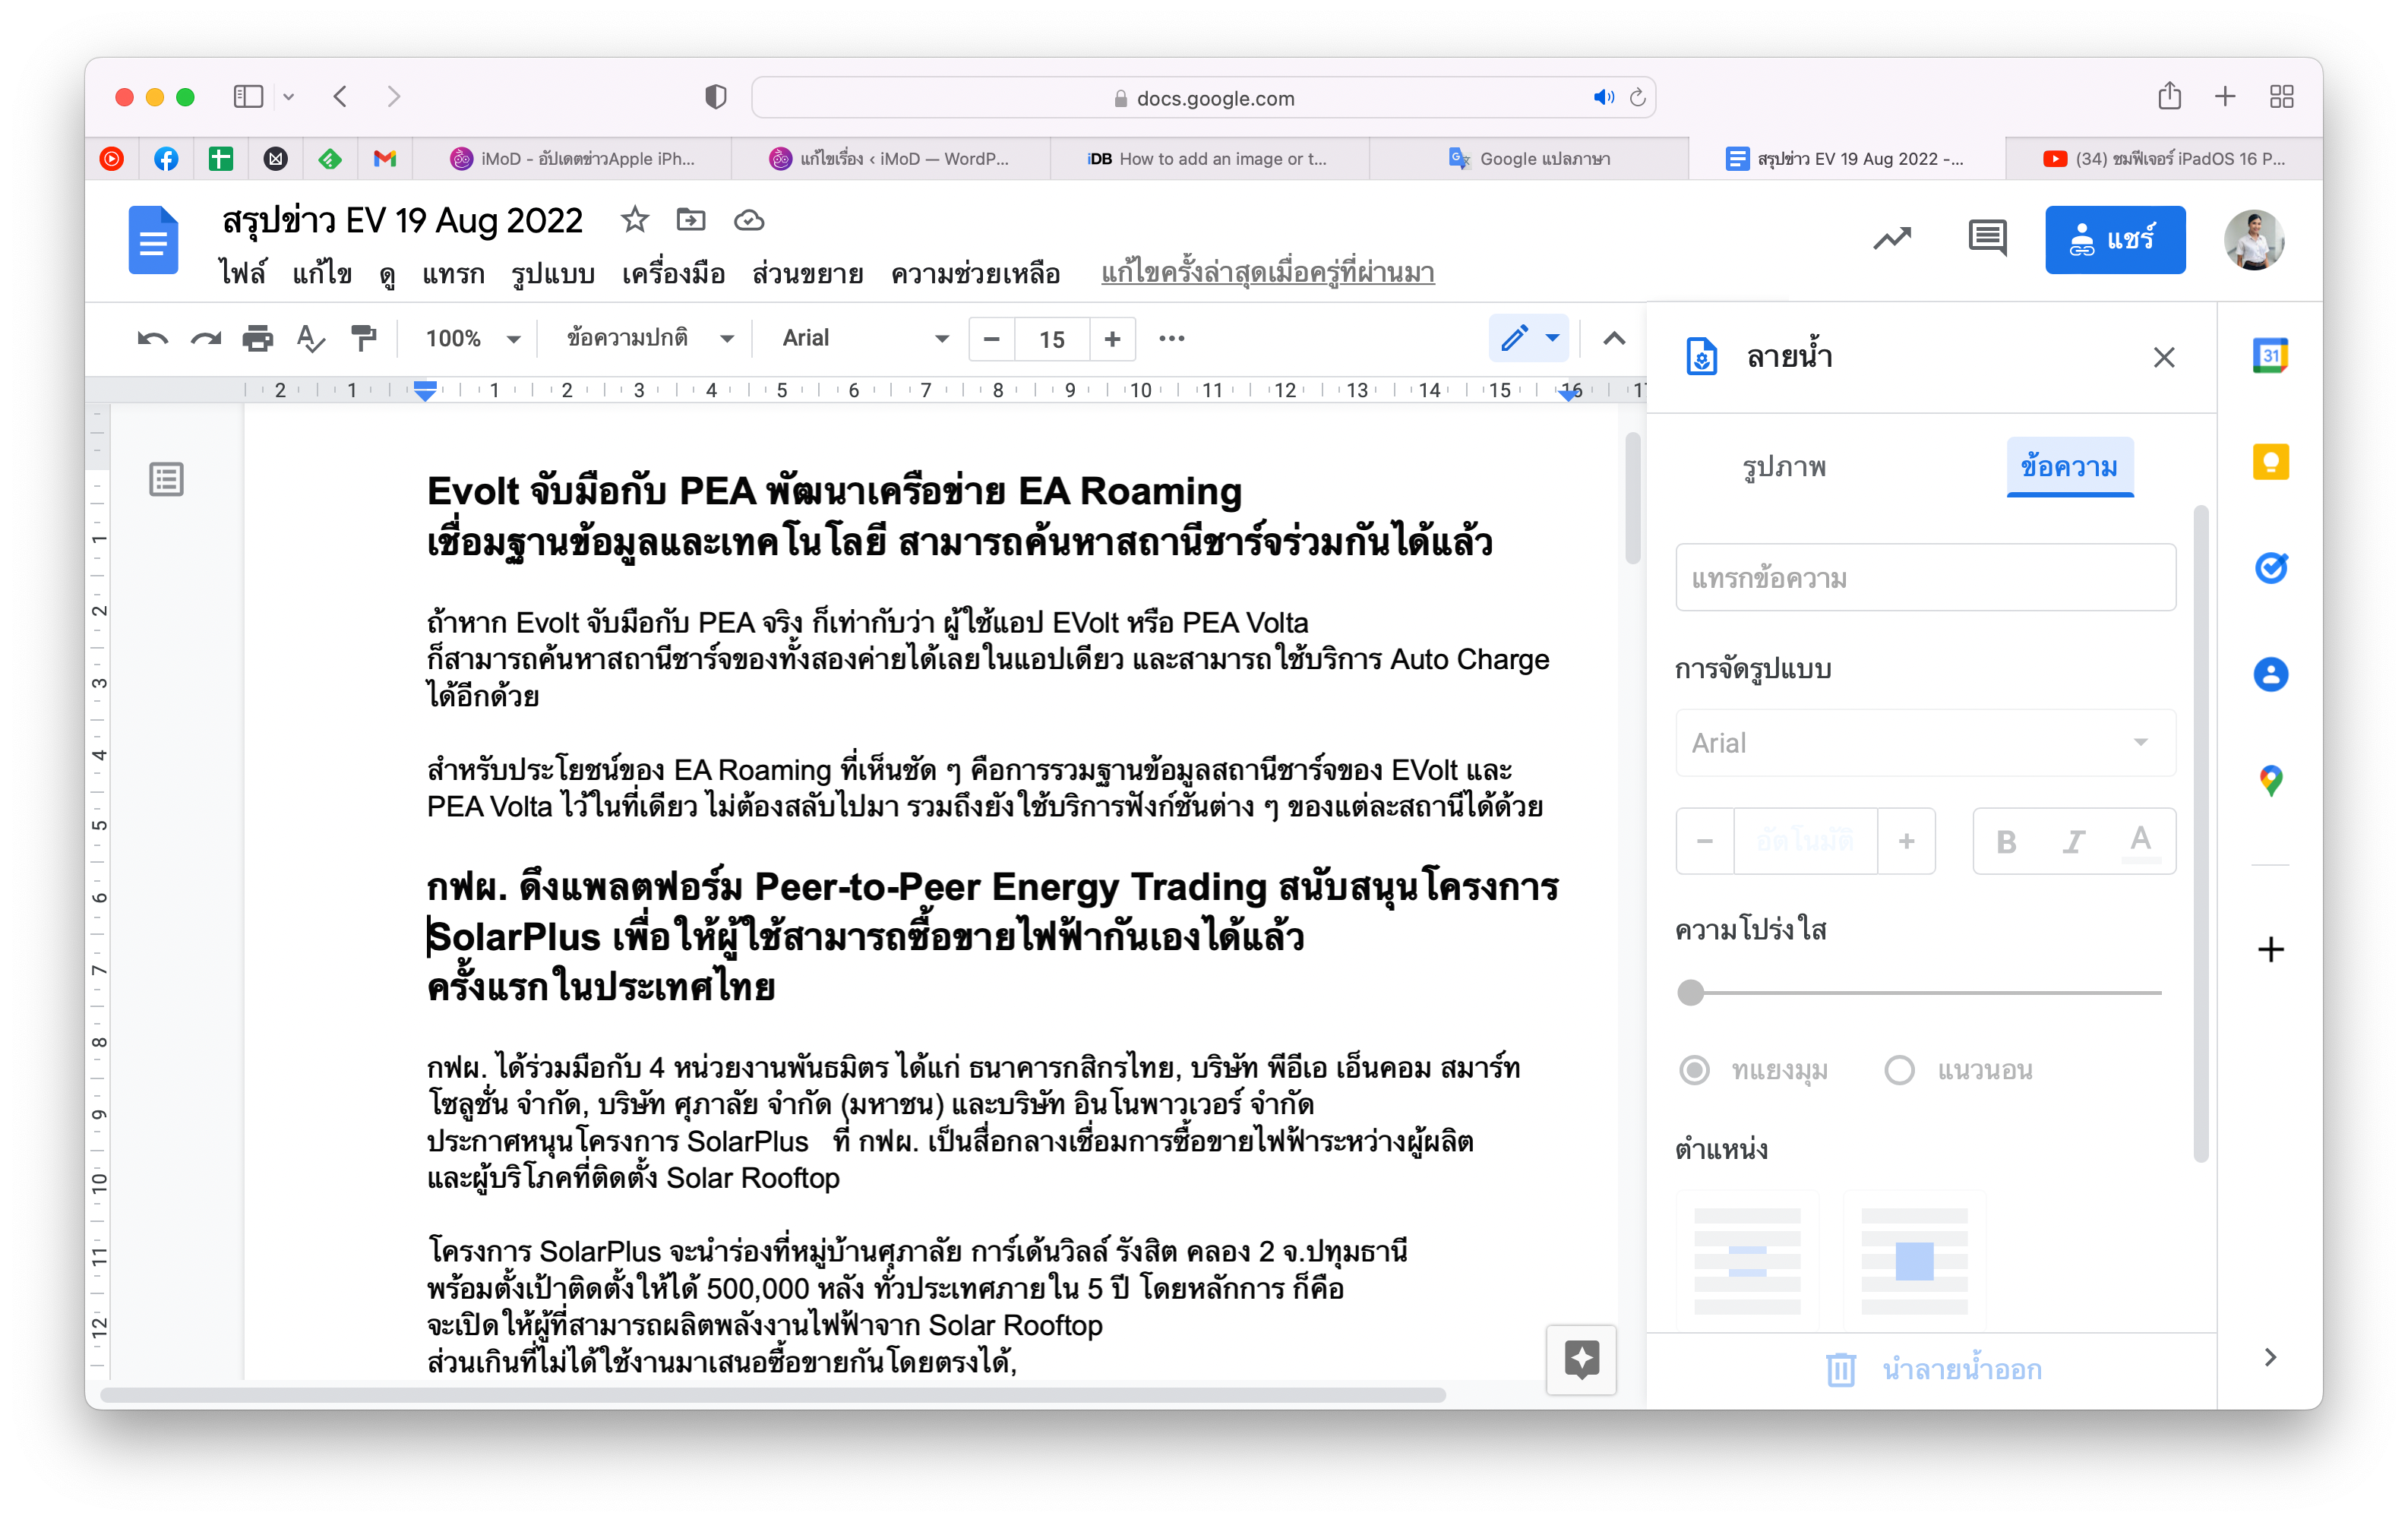Click the ความโปร่งใส transparency slider handle
The height and width of the screenshot is (1522, 2408).
[1690, 993]
